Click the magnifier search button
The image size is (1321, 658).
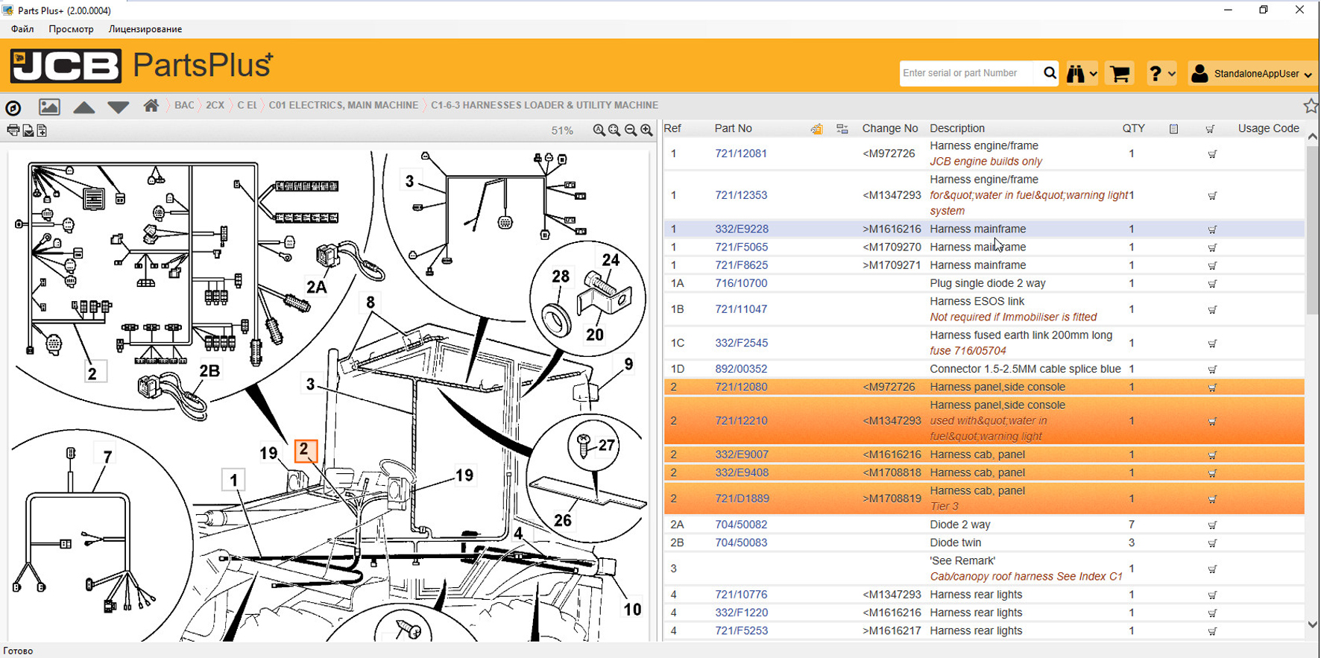pos(1049,73)
